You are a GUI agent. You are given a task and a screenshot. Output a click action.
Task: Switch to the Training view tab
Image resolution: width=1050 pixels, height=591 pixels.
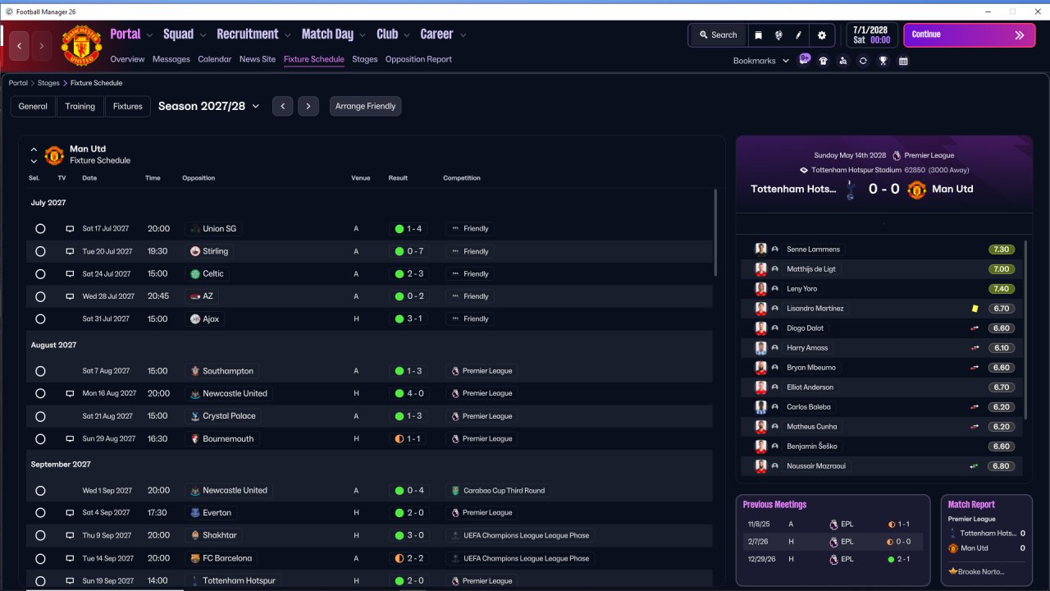tap(80, 106)
